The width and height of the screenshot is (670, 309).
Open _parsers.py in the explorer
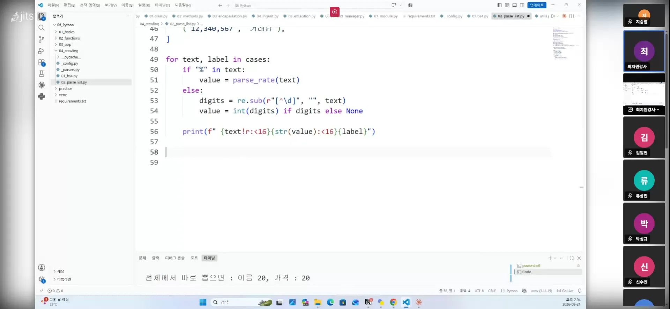(70, 70)
